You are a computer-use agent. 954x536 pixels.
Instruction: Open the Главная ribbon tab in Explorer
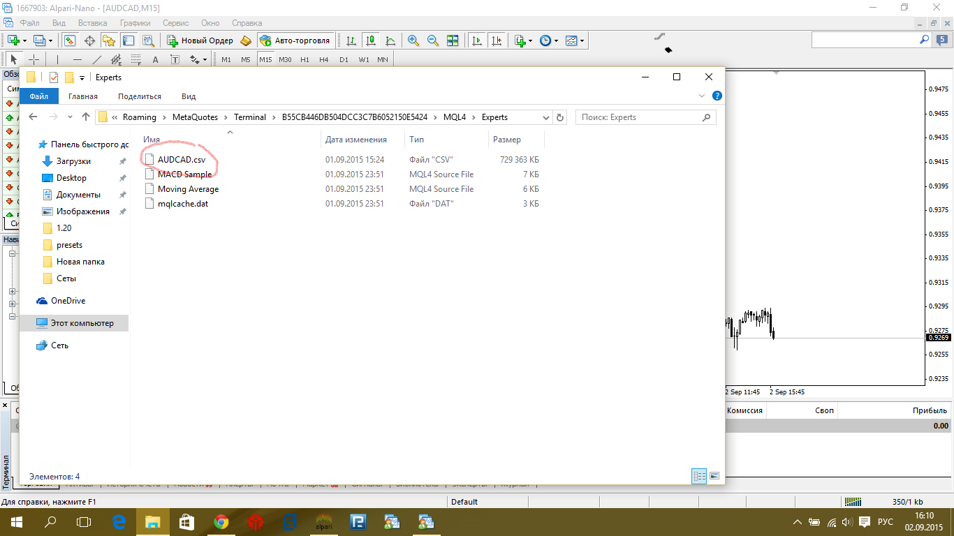pyautogui.click(x=83, y=96)
